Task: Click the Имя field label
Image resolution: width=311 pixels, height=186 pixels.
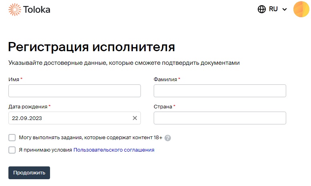Action: pyautogui.click(x=14, y=80)
